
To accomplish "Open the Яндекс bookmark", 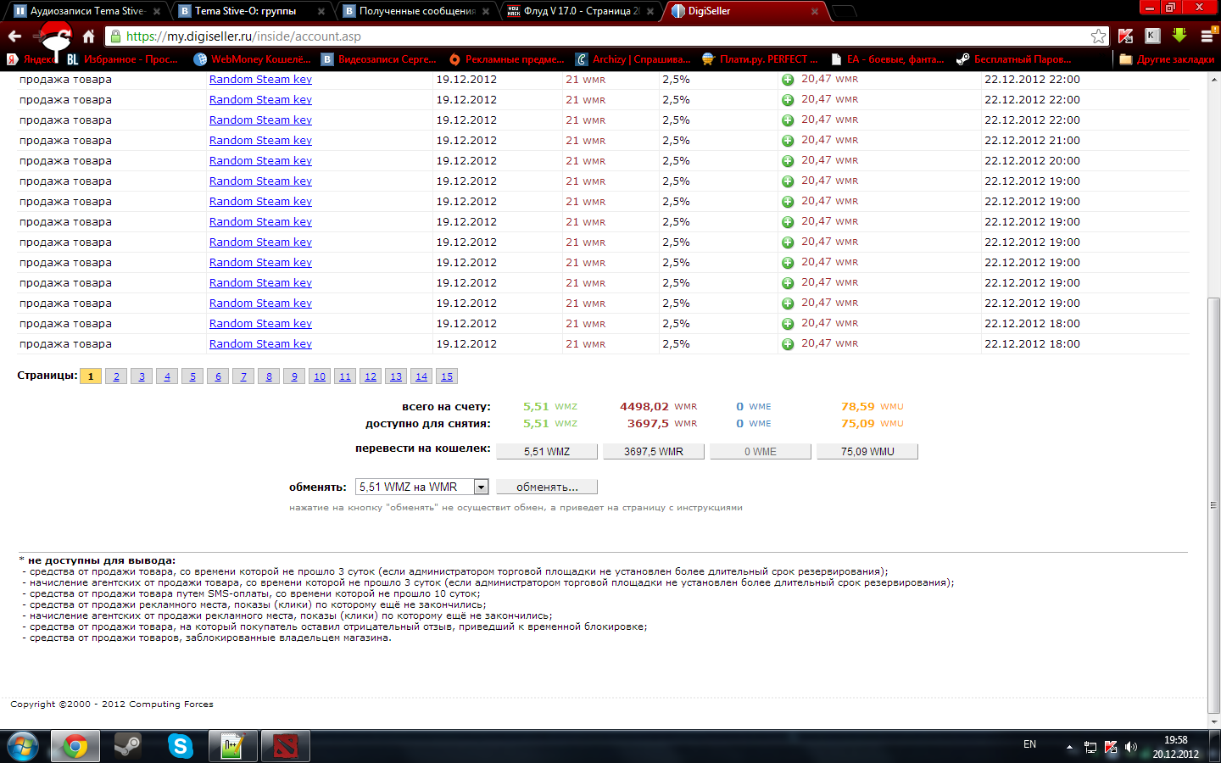I will tap(31, 59).
